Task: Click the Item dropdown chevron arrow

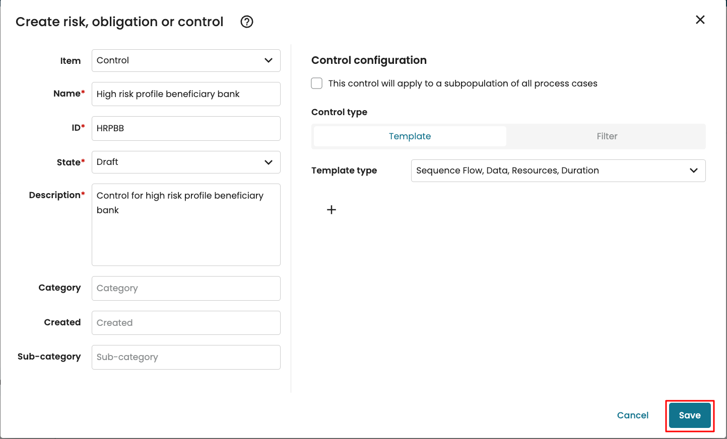Action: tap(269, 60)
